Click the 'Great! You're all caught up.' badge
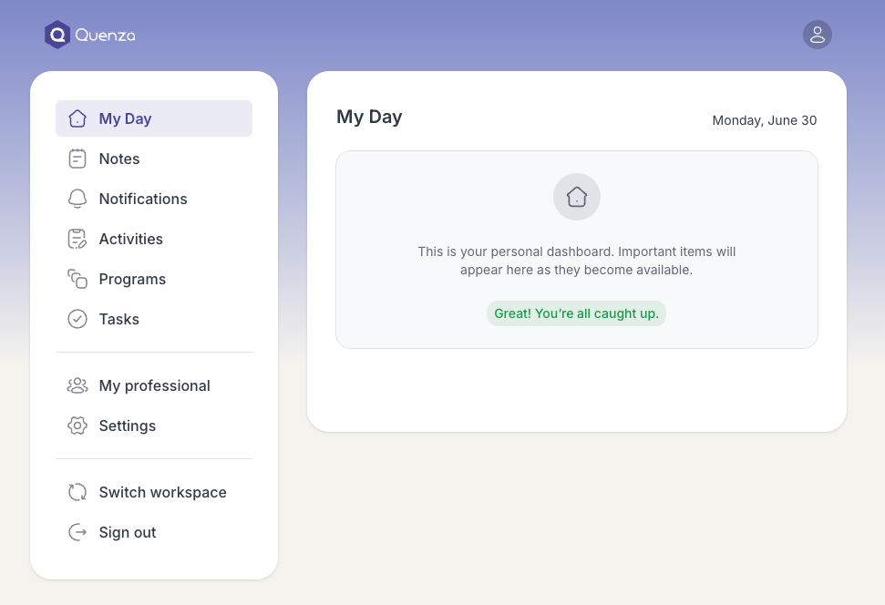 (x=576, y=313)
